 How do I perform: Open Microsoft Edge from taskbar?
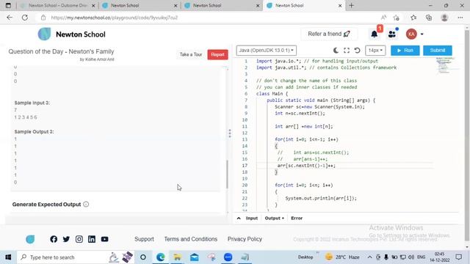pyautogui.click(x=160, y=257)
